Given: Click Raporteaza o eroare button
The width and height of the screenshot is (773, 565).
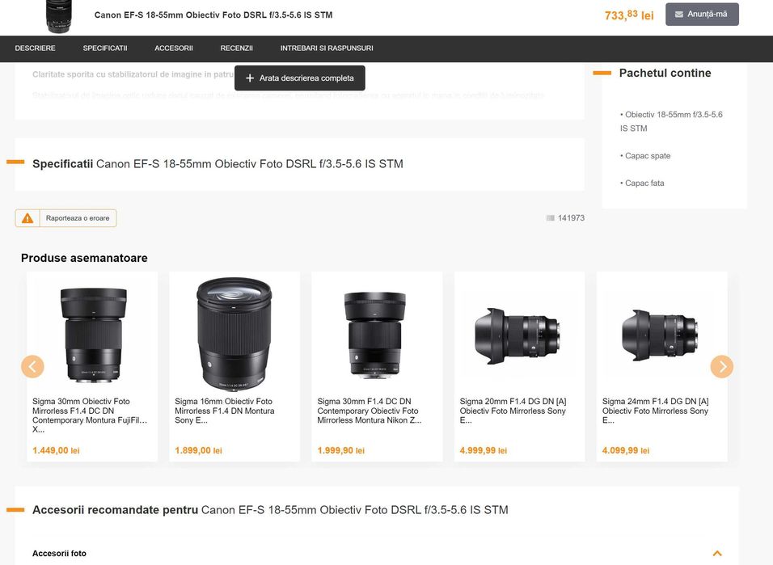Looking at the screenshot, I should (x=65, y=218).
